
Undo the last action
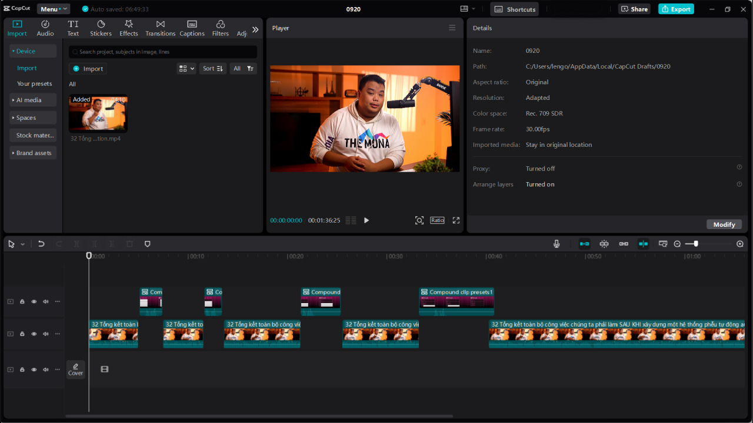[x=41, y=244]
